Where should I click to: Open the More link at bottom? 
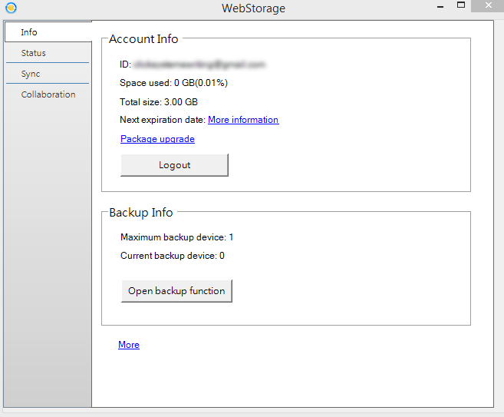point(129,345)
